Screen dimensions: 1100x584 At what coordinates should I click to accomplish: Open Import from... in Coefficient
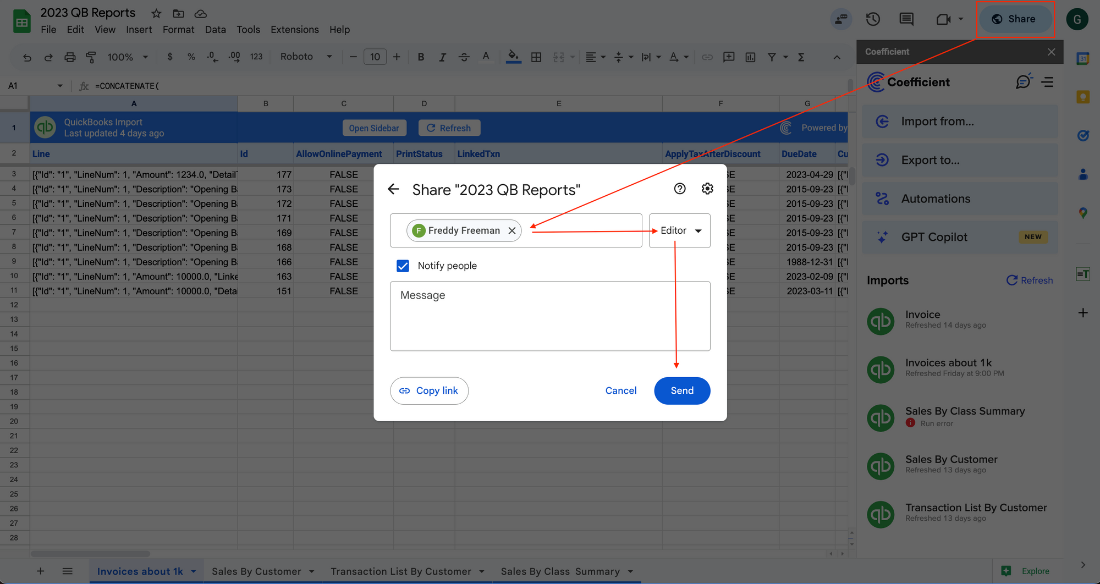point(960,122)
